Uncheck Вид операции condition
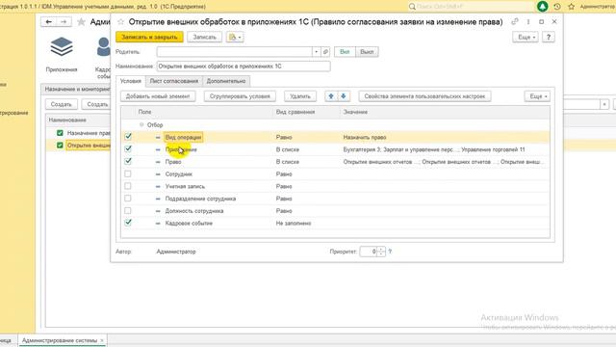 click(x=128, y=137)
